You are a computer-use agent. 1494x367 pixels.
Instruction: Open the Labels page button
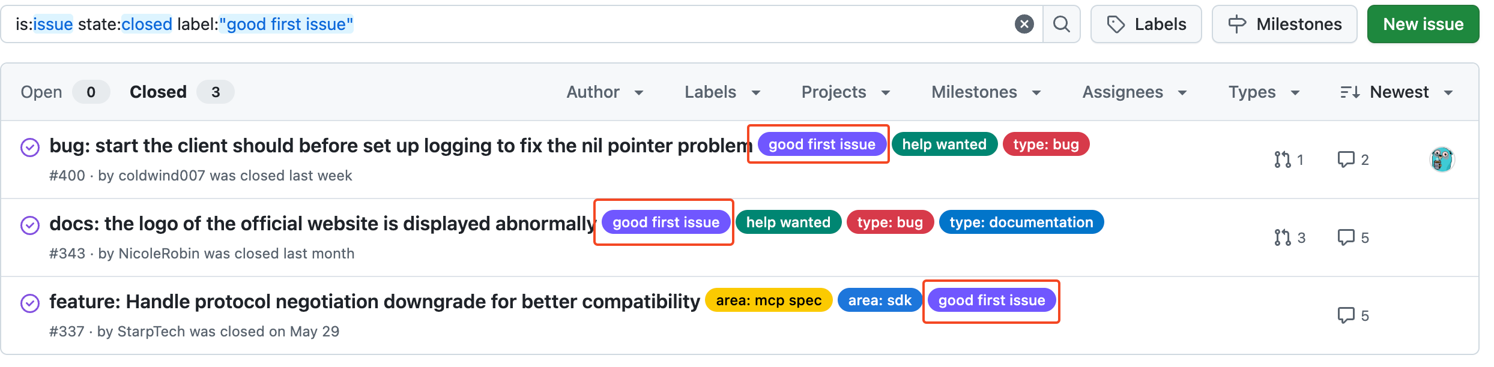coord(1146,24)
